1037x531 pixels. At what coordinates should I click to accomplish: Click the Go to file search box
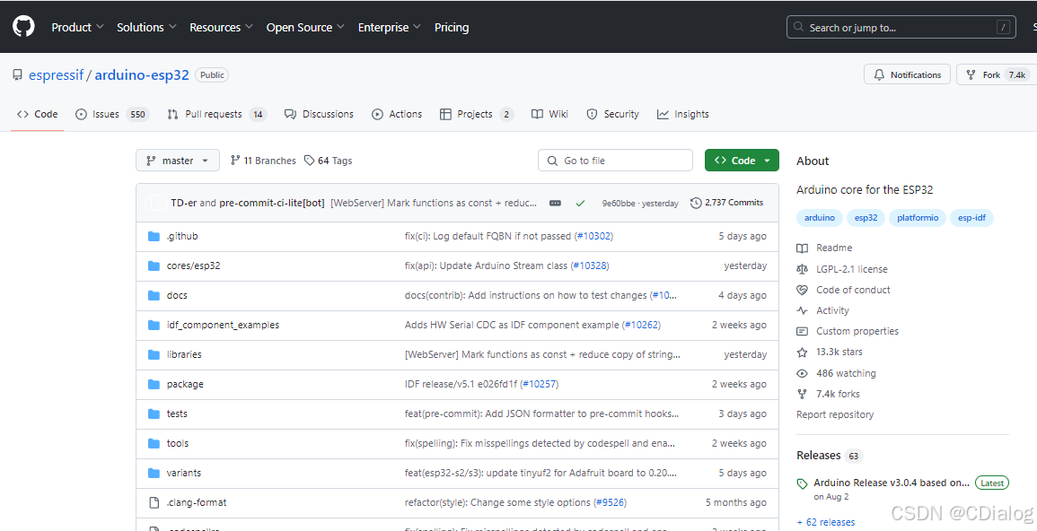click(615, 161)
